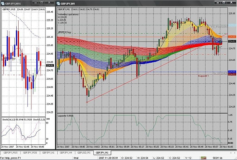Select the trendline's lowest anchor point
Screen dimensions: 237x160
point(87,102)
